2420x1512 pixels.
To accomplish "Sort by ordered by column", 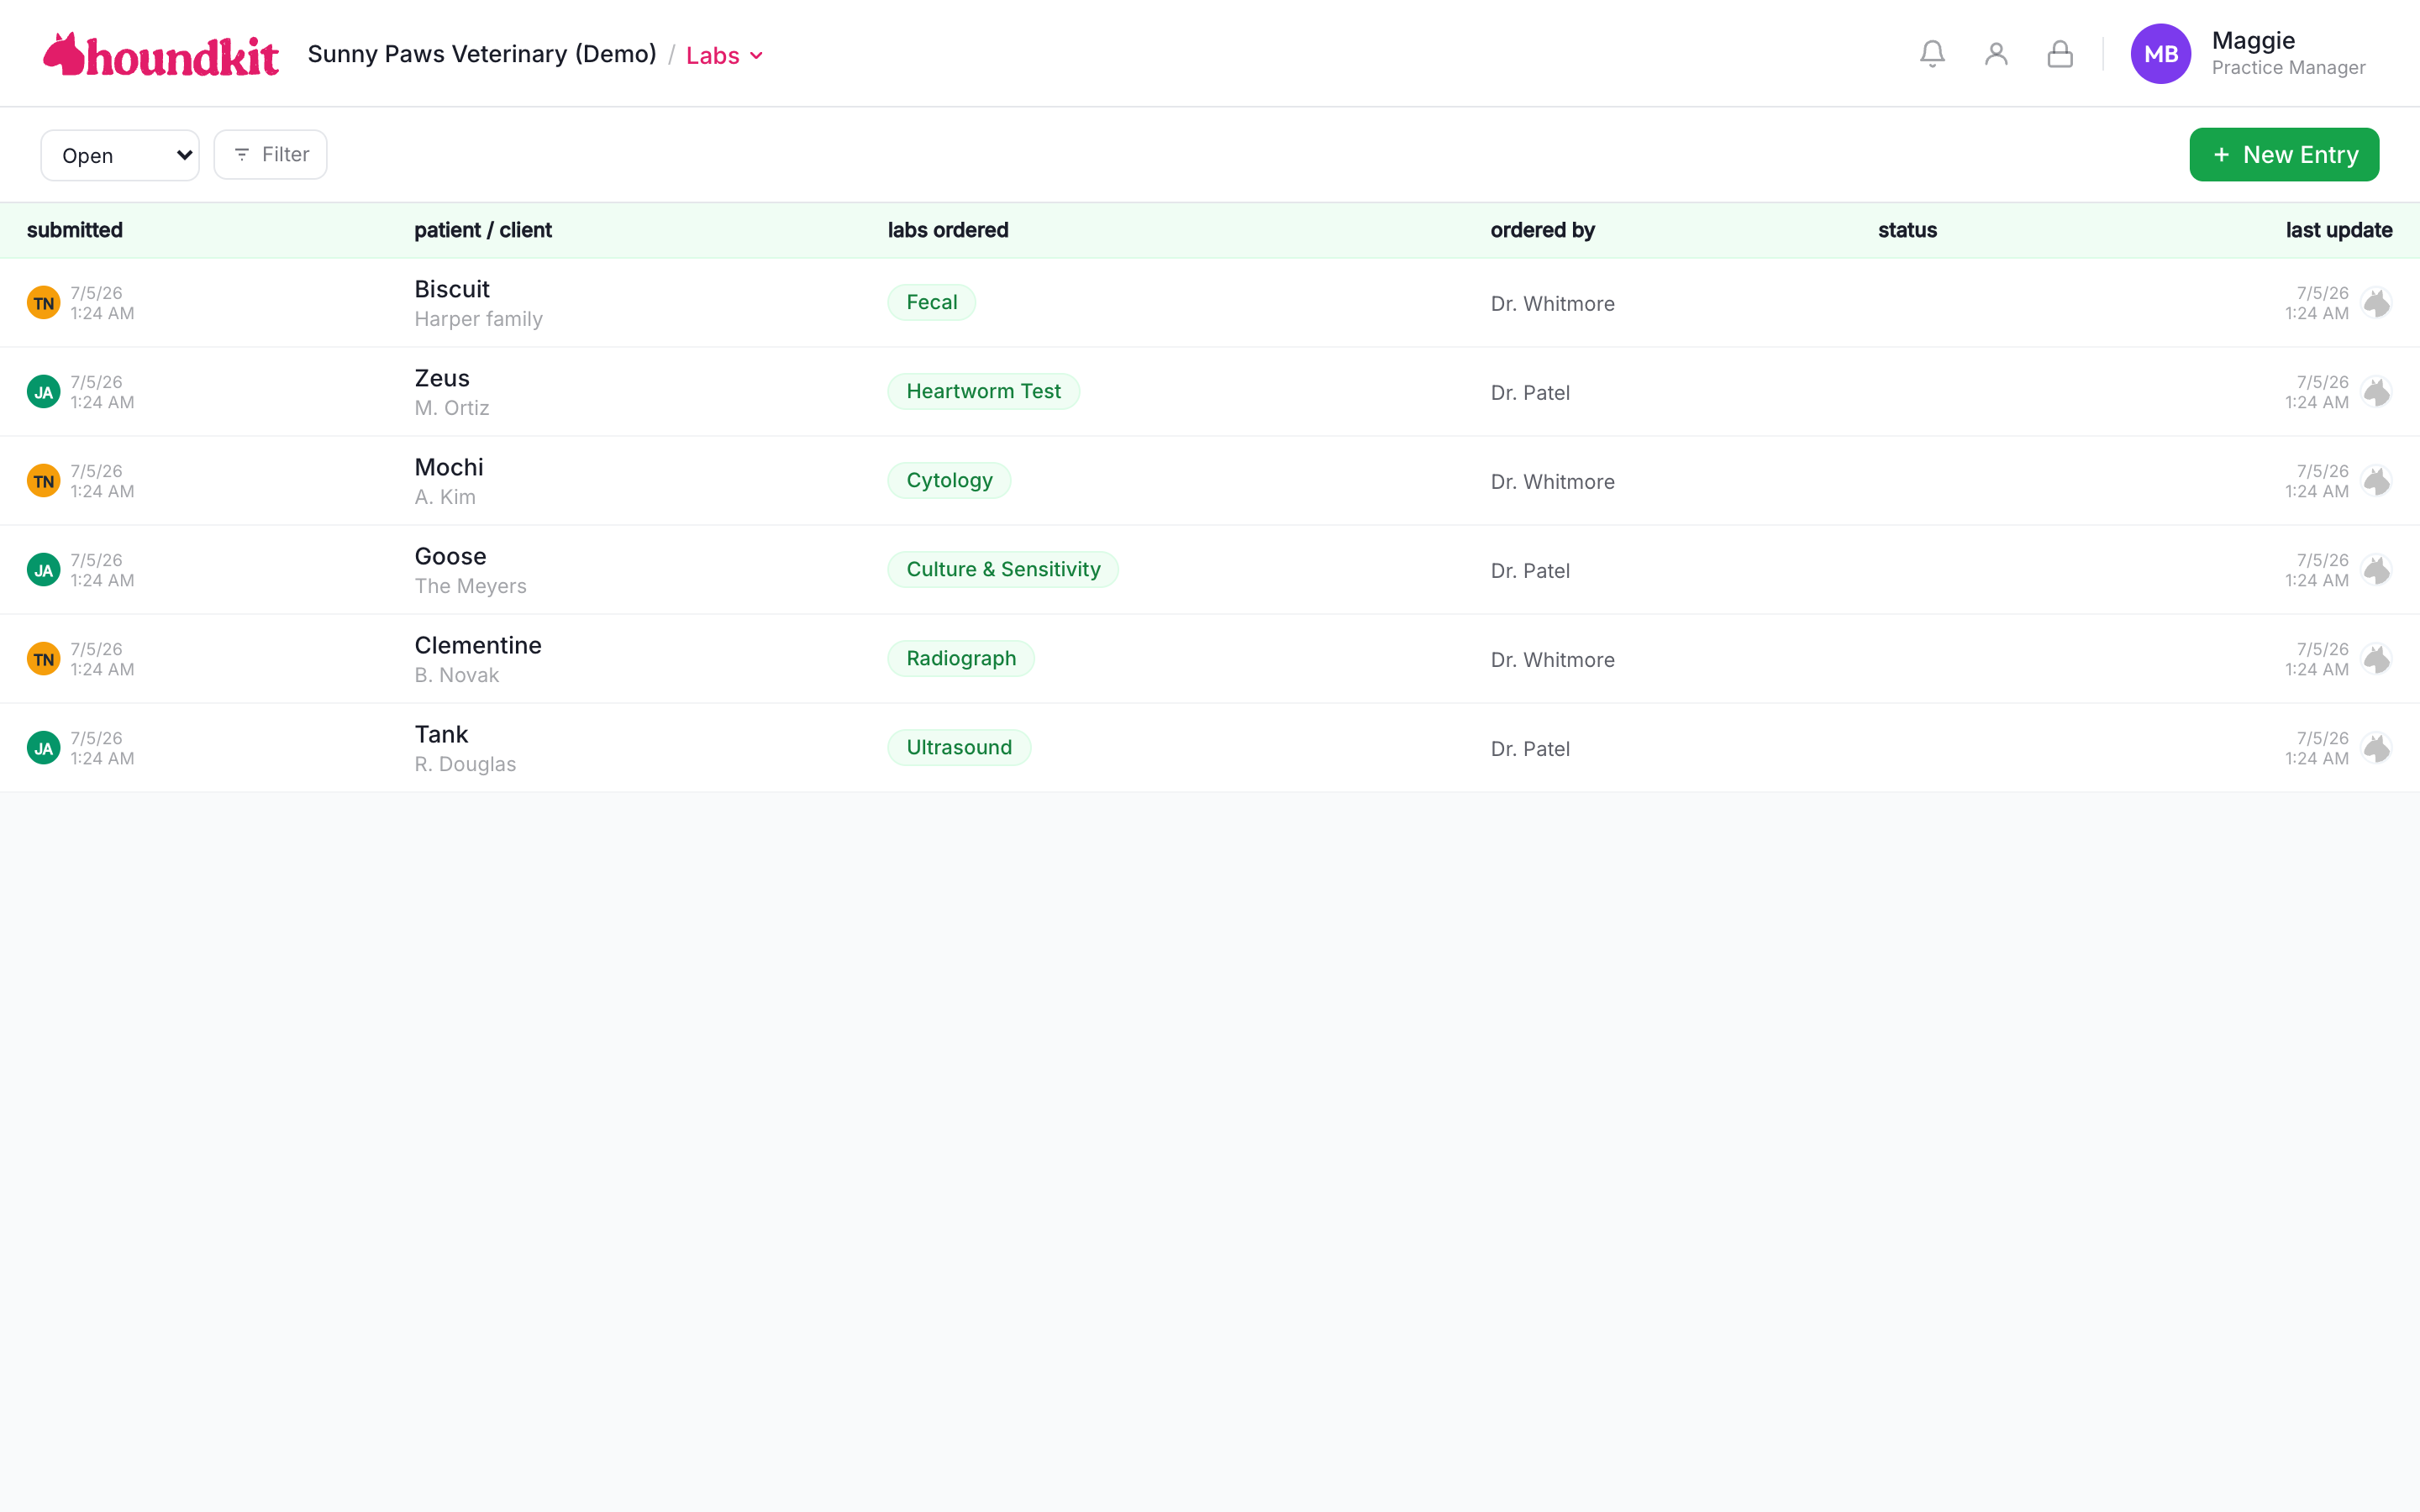I will coord(1542,230).
